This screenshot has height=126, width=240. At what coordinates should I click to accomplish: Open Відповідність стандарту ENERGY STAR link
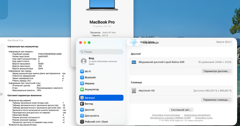coord(171,118)
